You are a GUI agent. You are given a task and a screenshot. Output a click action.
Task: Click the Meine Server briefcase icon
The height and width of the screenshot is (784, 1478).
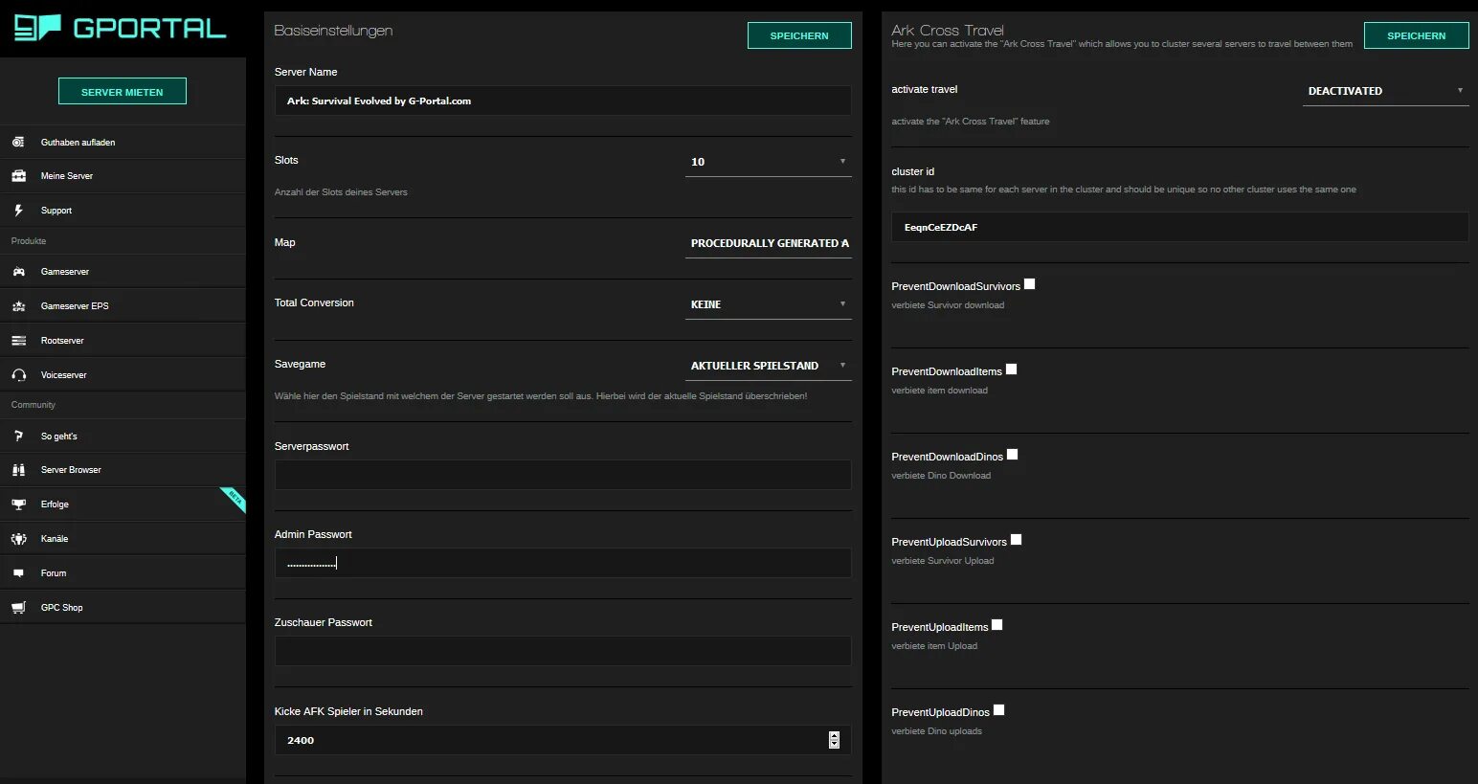point(18,176)
